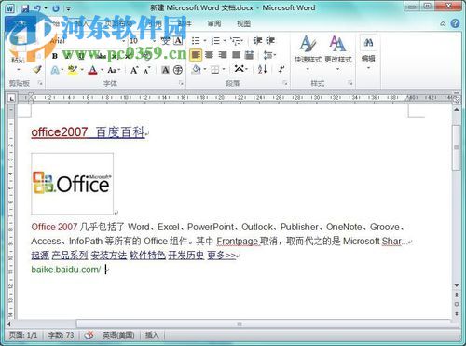This screenshot has height=346, width=466.
Task: Apply paragraph shading color
Action: (196, 69)
